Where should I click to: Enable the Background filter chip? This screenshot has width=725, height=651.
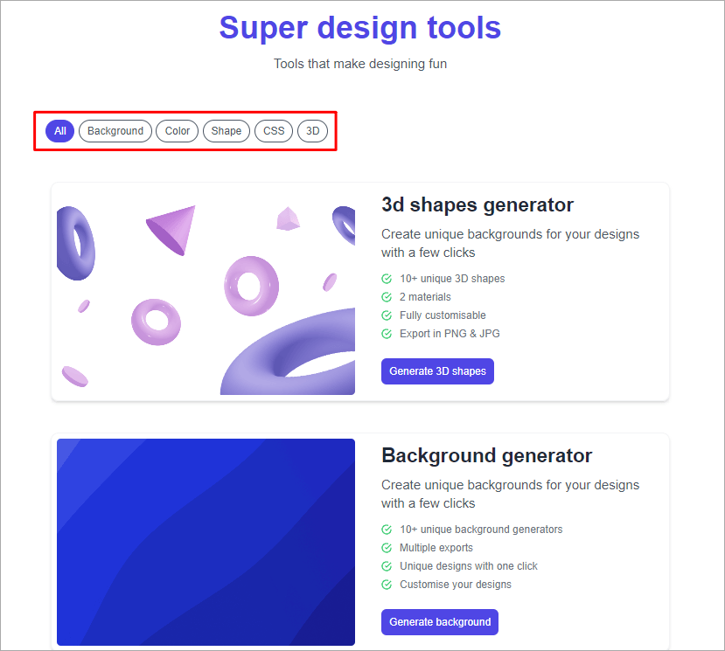tap(115, 130)
